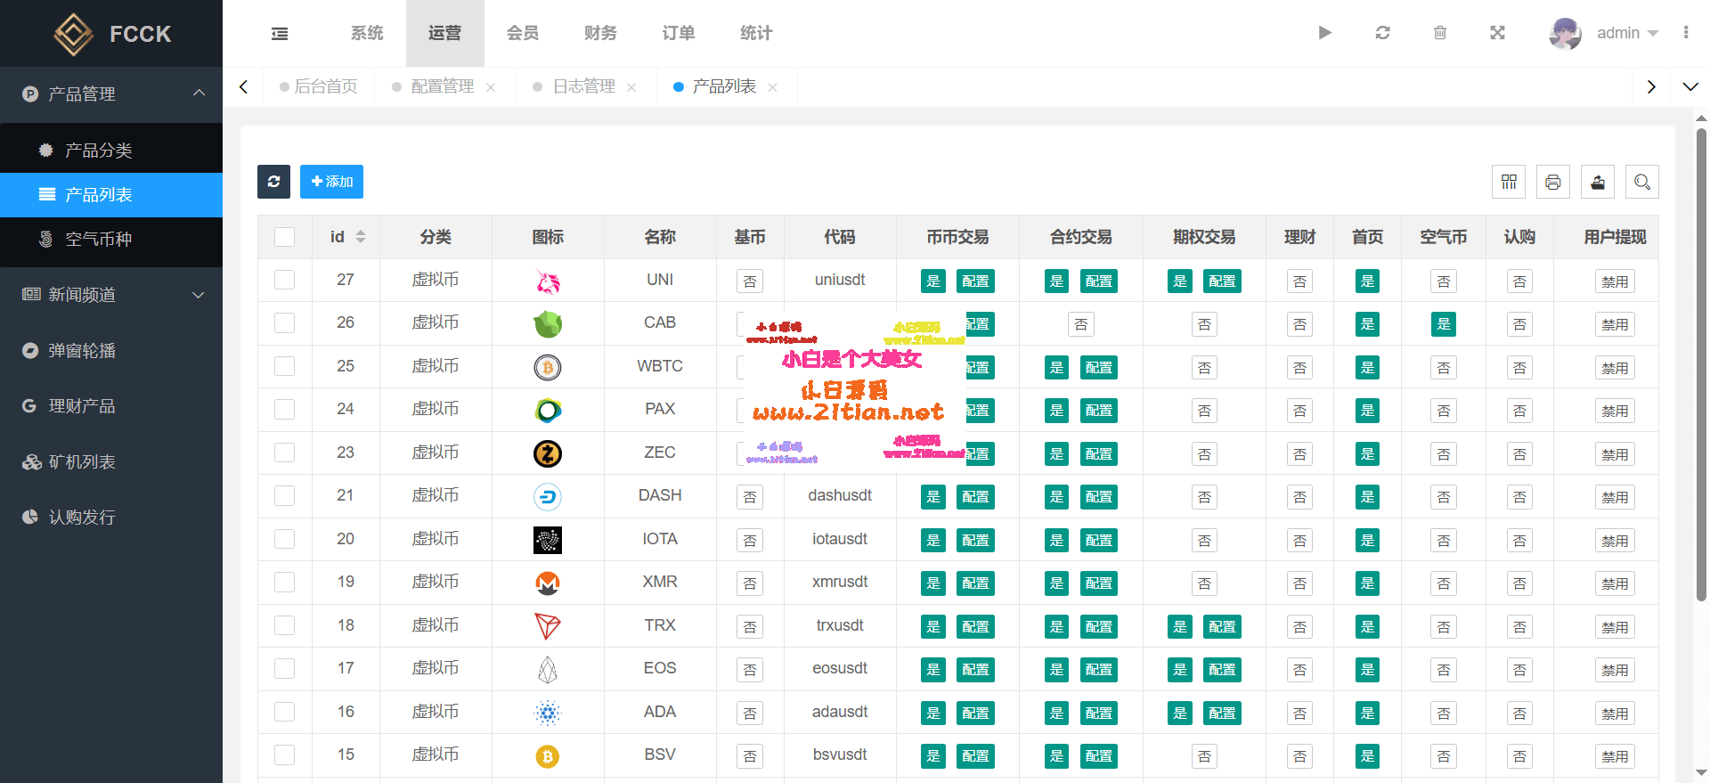Click 配置 button for UNI 币币交易
Image resolution: width=1710 pixels, height=783 pixels.
[975, 281]
